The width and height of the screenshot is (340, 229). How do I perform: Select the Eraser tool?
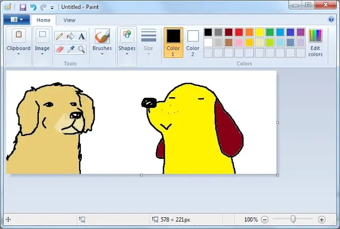click(59, 49)
